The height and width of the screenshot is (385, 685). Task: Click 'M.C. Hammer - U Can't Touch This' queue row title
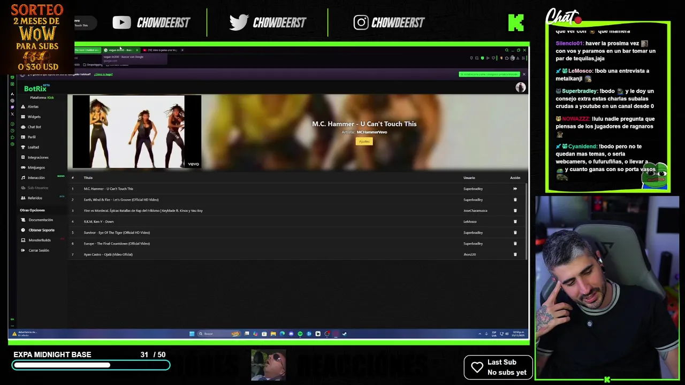coord(109,189)
